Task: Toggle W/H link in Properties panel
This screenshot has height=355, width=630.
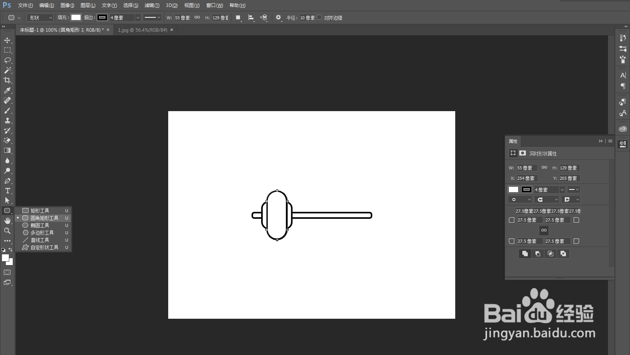Action: [544, 167]
